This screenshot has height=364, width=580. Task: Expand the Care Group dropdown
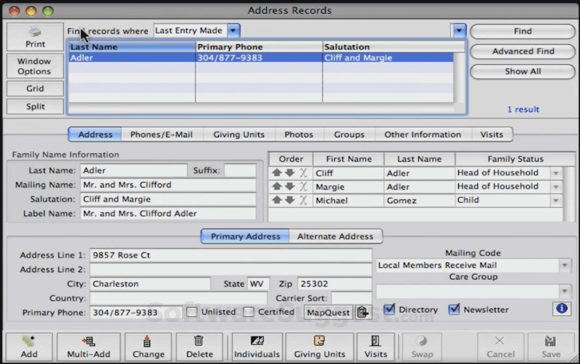point(565,290)
